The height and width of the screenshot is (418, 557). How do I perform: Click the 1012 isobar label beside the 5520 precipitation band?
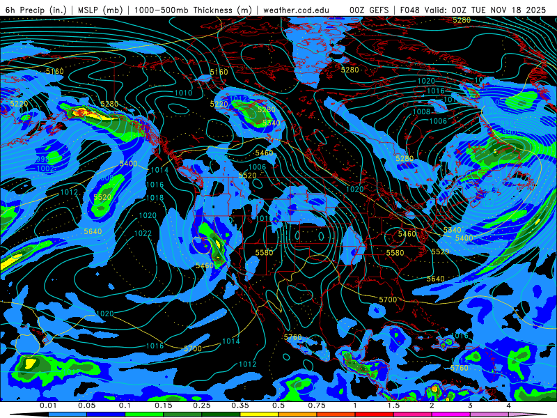(69, 192)
